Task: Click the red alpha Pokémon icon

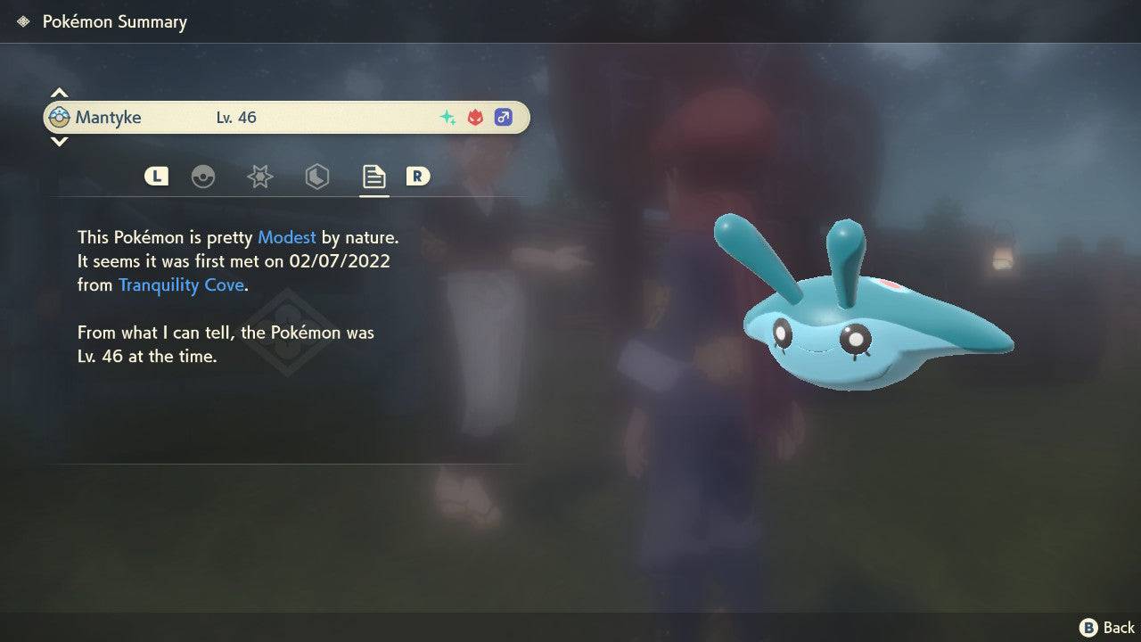Action: click(x=475, y=118)
